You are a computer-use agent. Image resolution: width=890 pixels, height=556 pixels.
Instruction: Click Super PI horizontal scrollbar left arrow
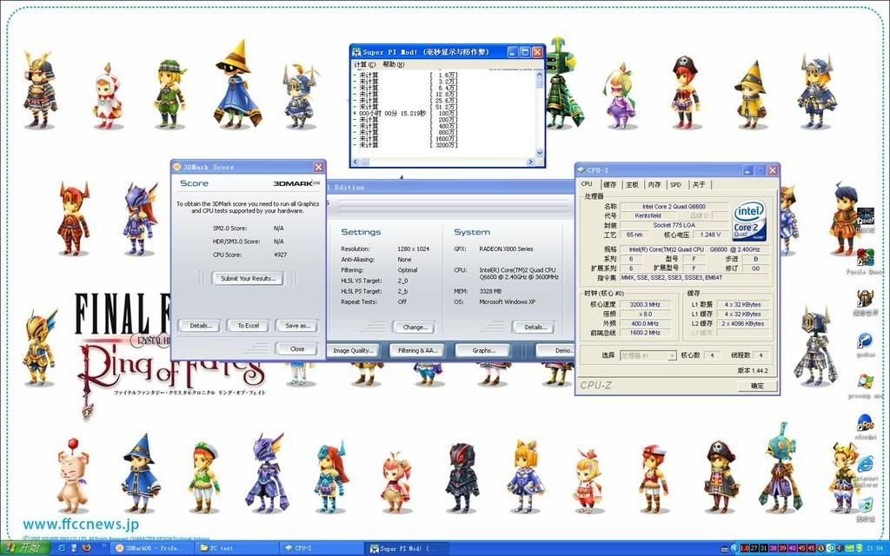click(356, 162)
